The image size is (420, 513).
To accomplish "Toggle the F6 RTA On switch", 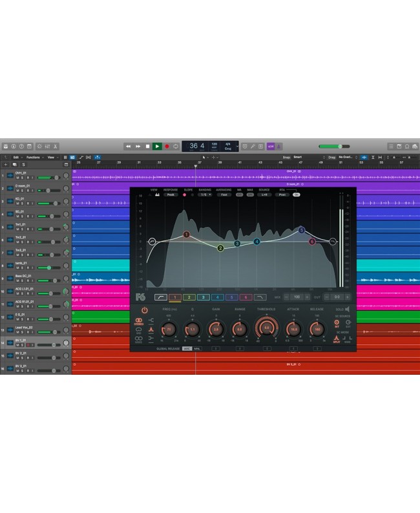I will [x=297, y=194].
